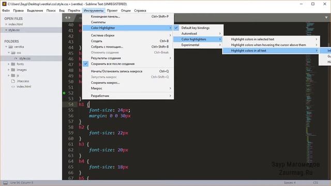Expand the Макрос submenu

[x=128, y=88]
